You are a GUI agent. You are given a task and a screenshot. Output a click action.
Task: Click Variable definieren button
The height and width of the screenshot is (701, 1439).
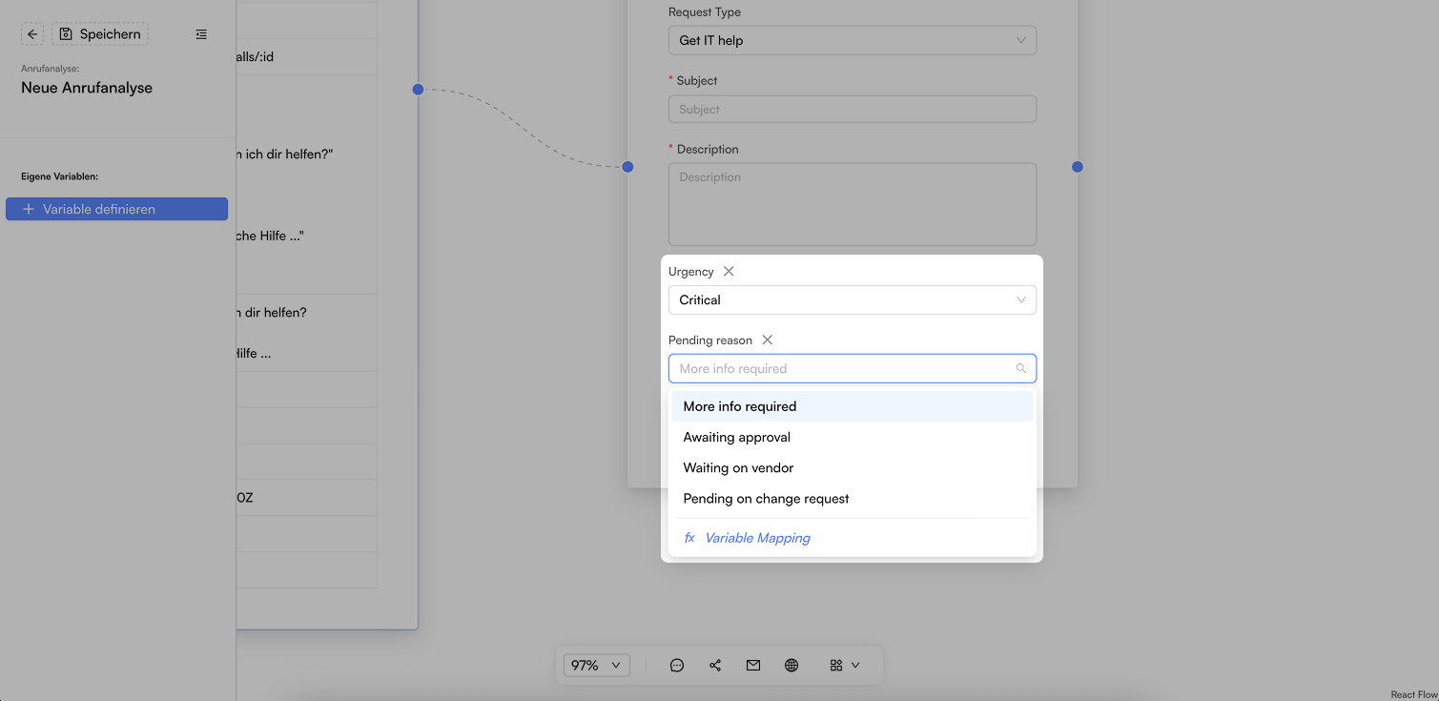click(116, 209)
